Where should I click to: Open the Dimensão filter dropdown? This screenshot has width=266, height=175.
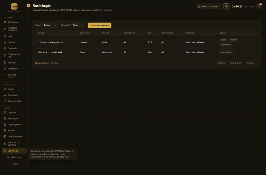point(78,25)
